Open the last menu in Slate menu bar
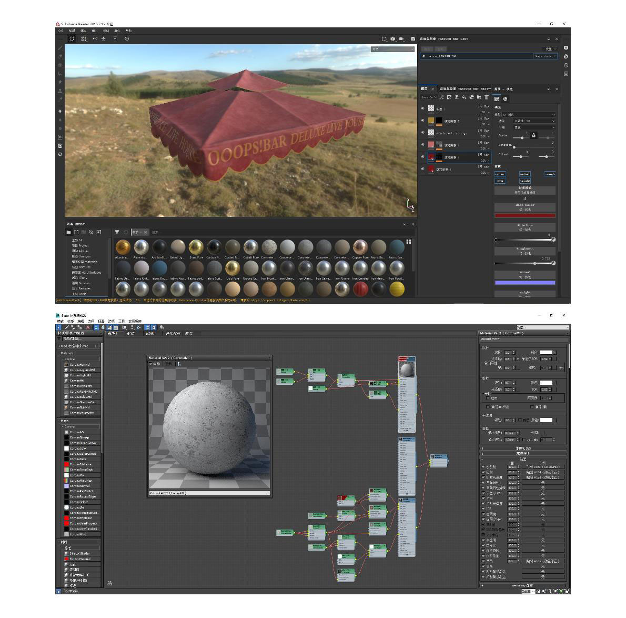Image resolution: width=626 pixels, height=618 pixels. 135,321
